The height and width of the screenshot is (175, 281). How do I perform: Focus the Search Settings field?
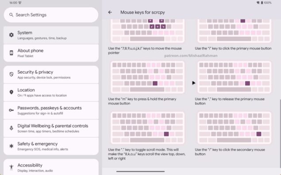click(x=51, y=15)
